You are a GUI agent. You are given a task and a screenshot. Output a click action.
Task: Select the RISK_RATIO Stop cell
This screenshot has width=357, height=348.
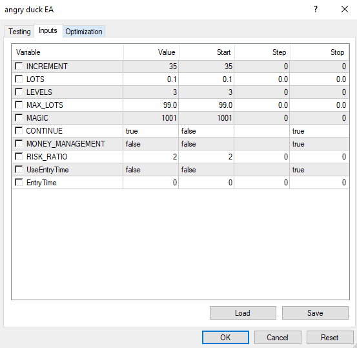pos(319,156)
